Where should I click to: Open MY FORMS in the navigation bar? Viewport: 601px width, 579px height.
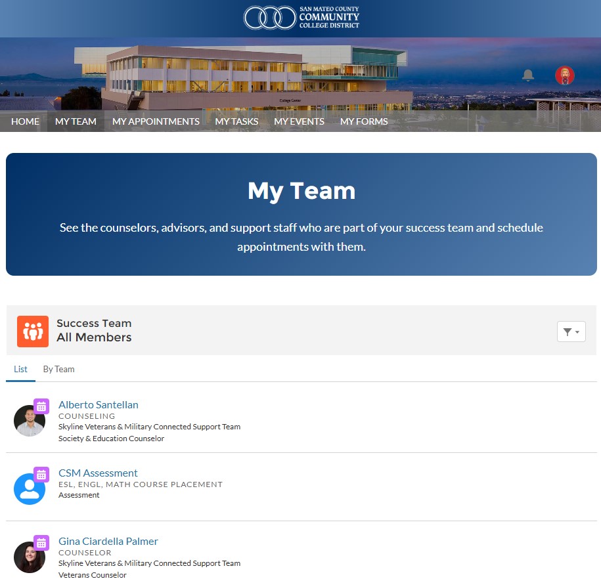364,121
